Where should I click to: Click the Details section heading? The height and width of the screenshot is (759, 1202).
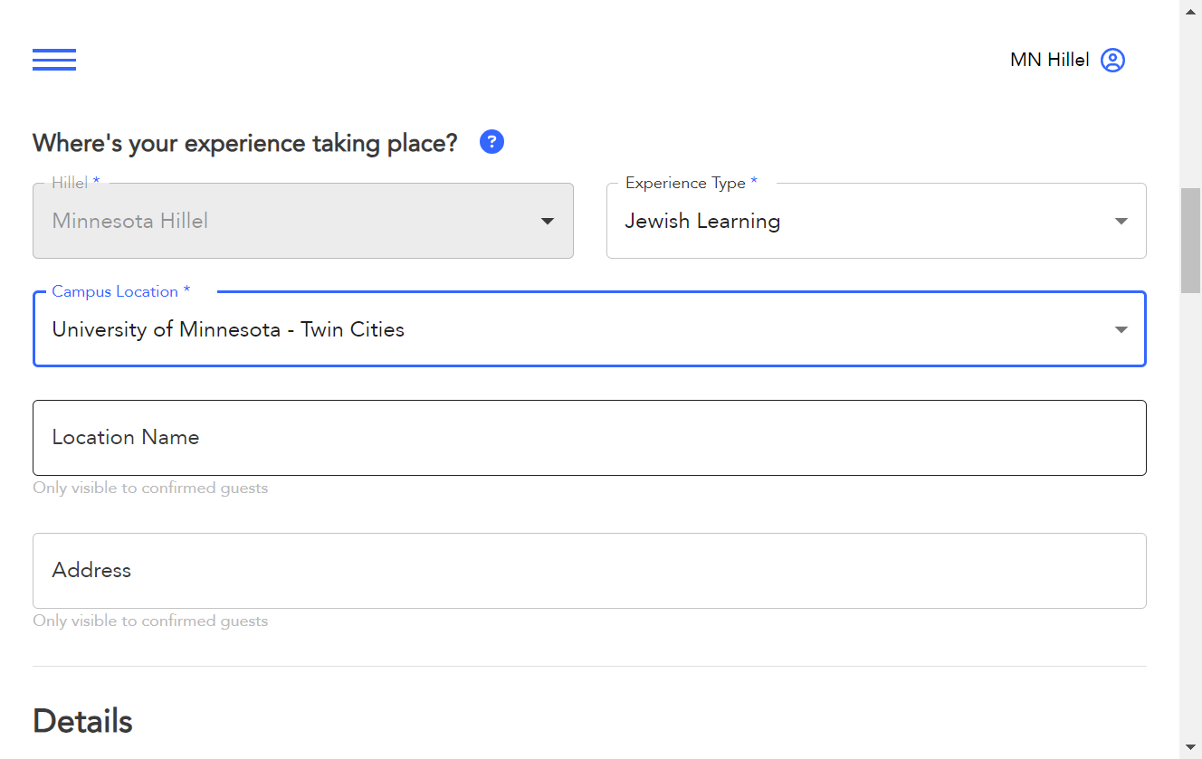tap(82, 722)
